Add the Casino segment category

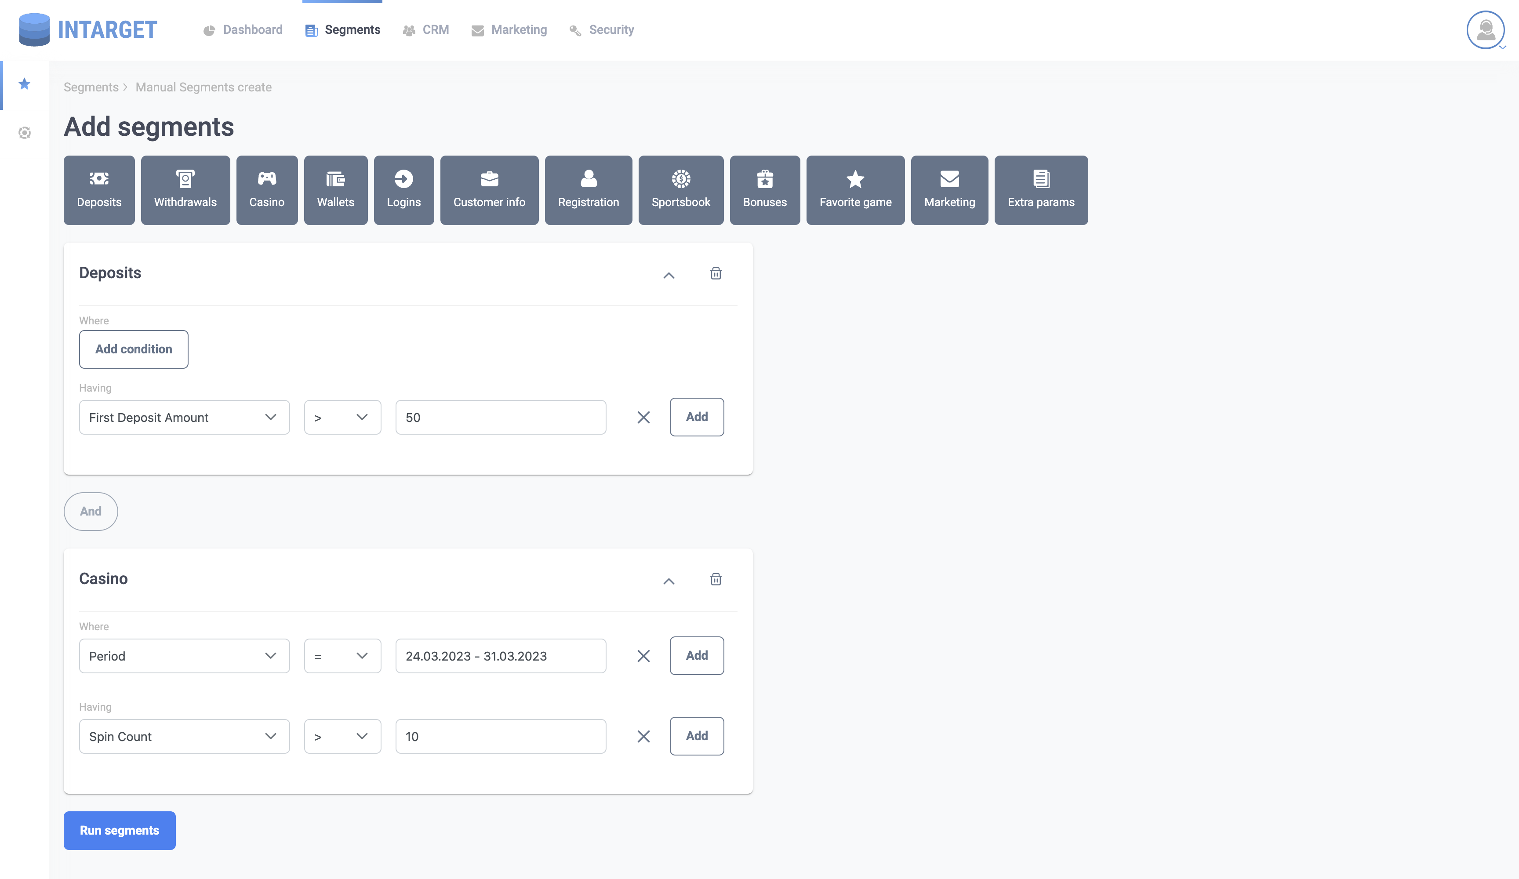tap(267, 190)
